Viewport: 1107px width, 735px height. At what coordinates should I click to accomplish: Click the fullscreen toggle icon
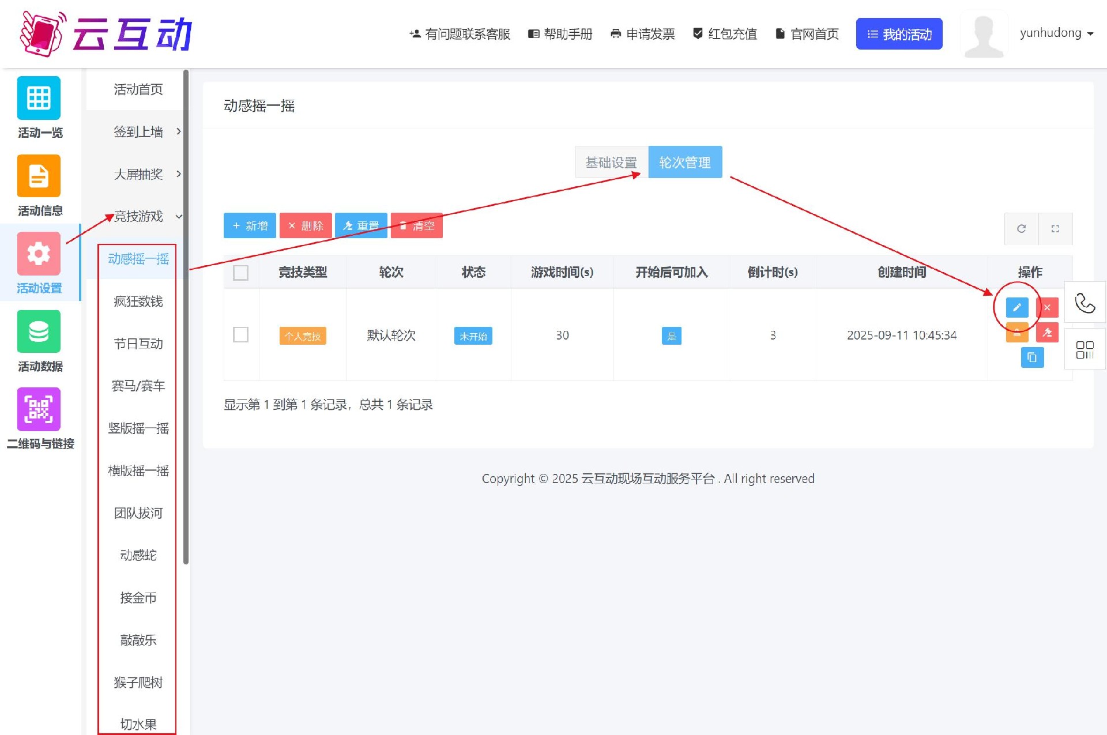click(x=1055, y=229)
